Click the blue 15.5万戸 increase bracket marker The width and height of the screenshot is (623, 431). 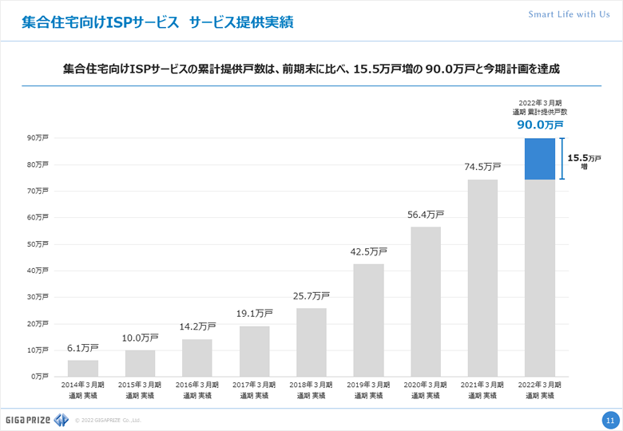(562, 159)
